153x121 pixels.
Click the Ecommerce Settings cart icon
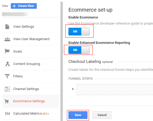(x=7, y=101)
